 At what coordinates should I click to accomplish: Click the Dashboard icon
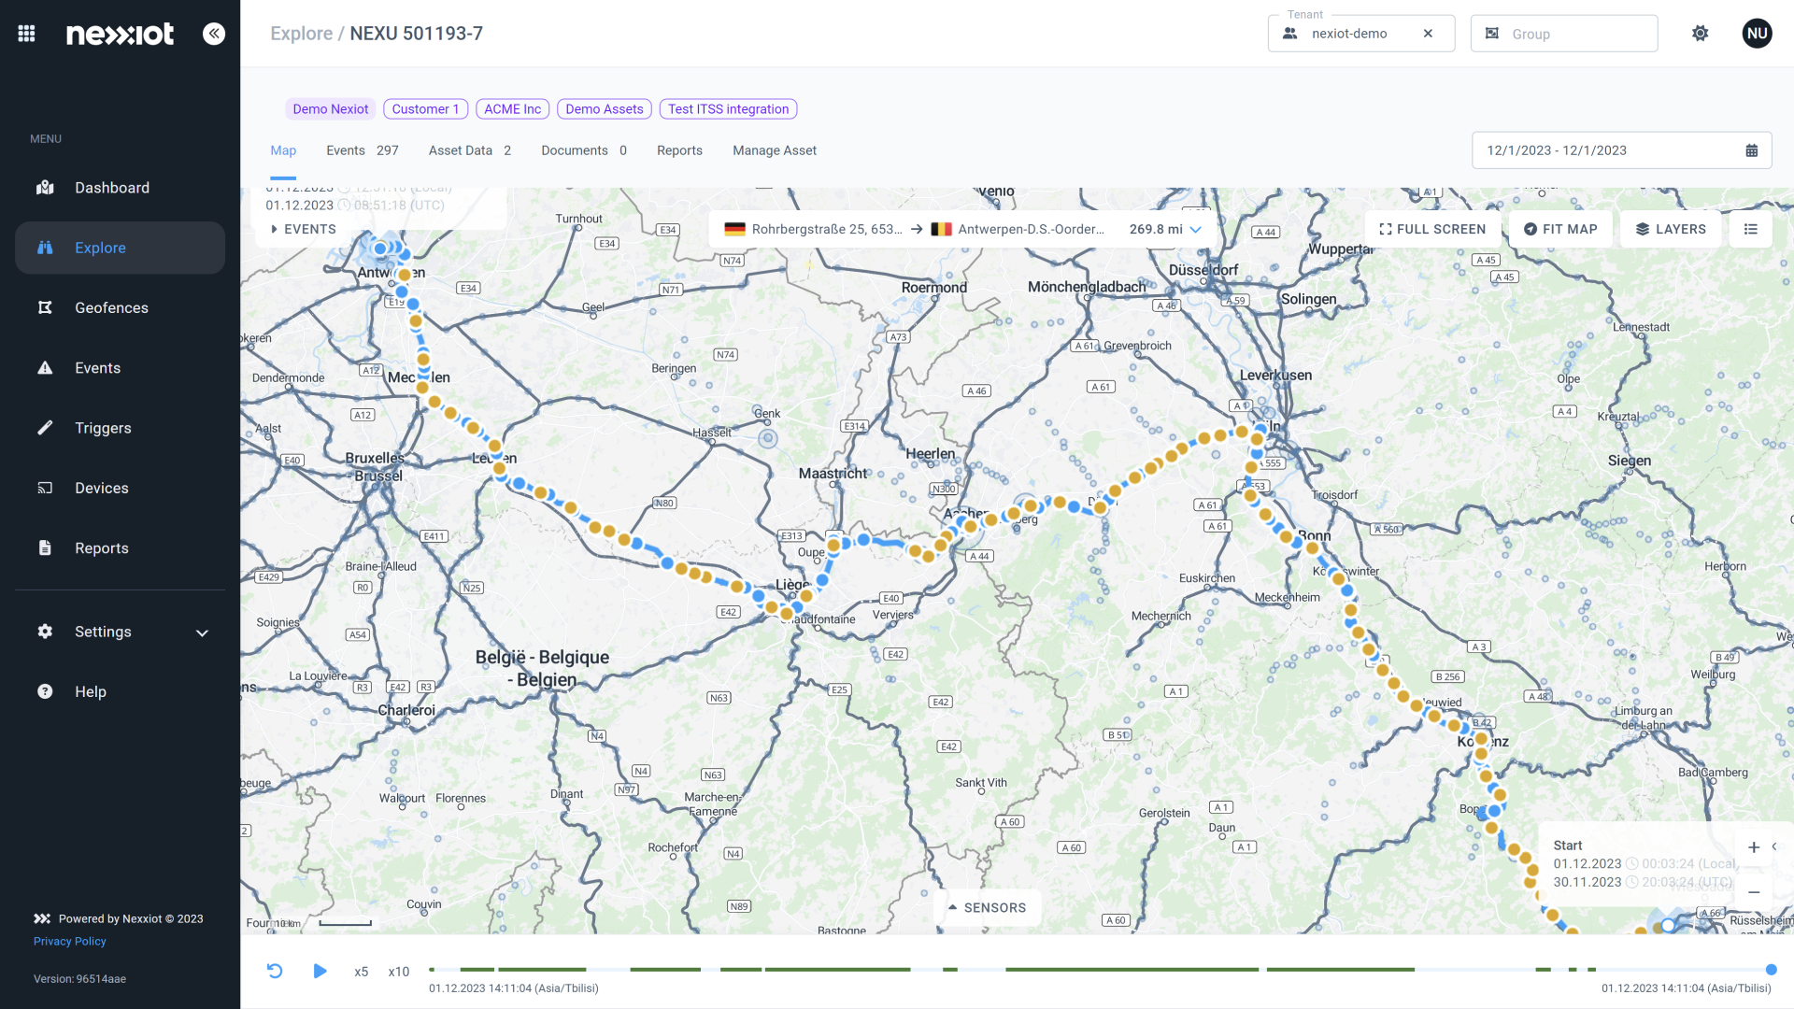click(x=45, y=188)
